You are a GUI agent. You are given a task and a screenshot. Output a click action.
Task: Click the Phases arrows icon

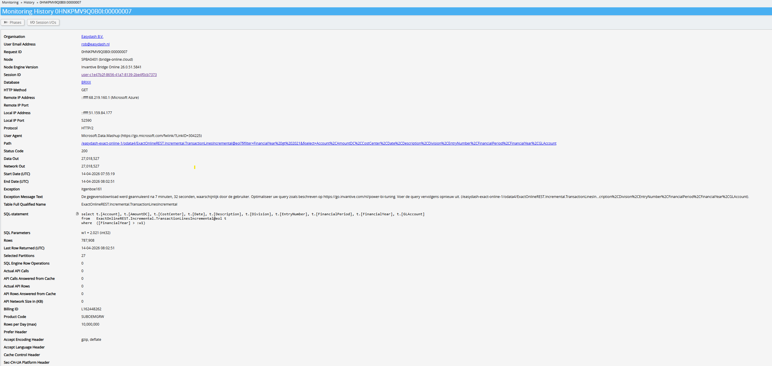(x=6, y=23)
